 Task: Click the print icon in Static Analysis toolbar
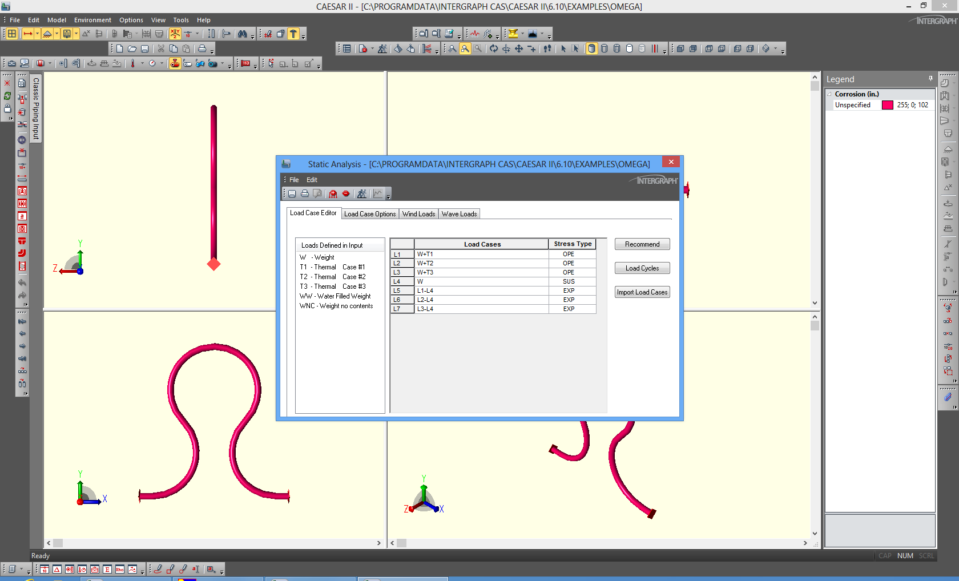click(x=305, y=193)
